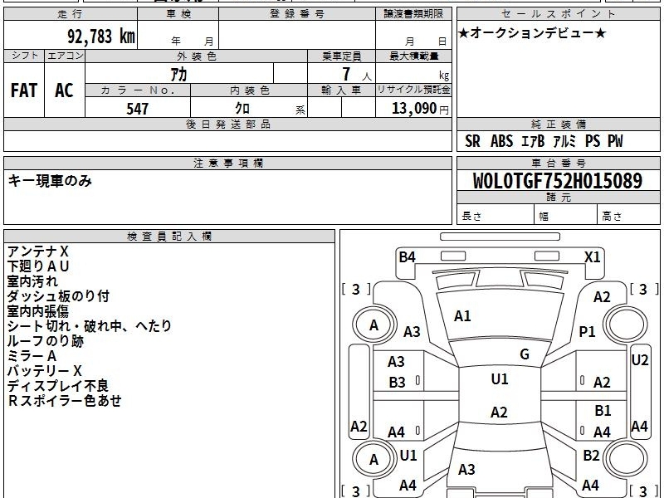Screen dimensions: 664x498
Task: Click the note Rスポイラー色あせ
Action: pos(65,401)
